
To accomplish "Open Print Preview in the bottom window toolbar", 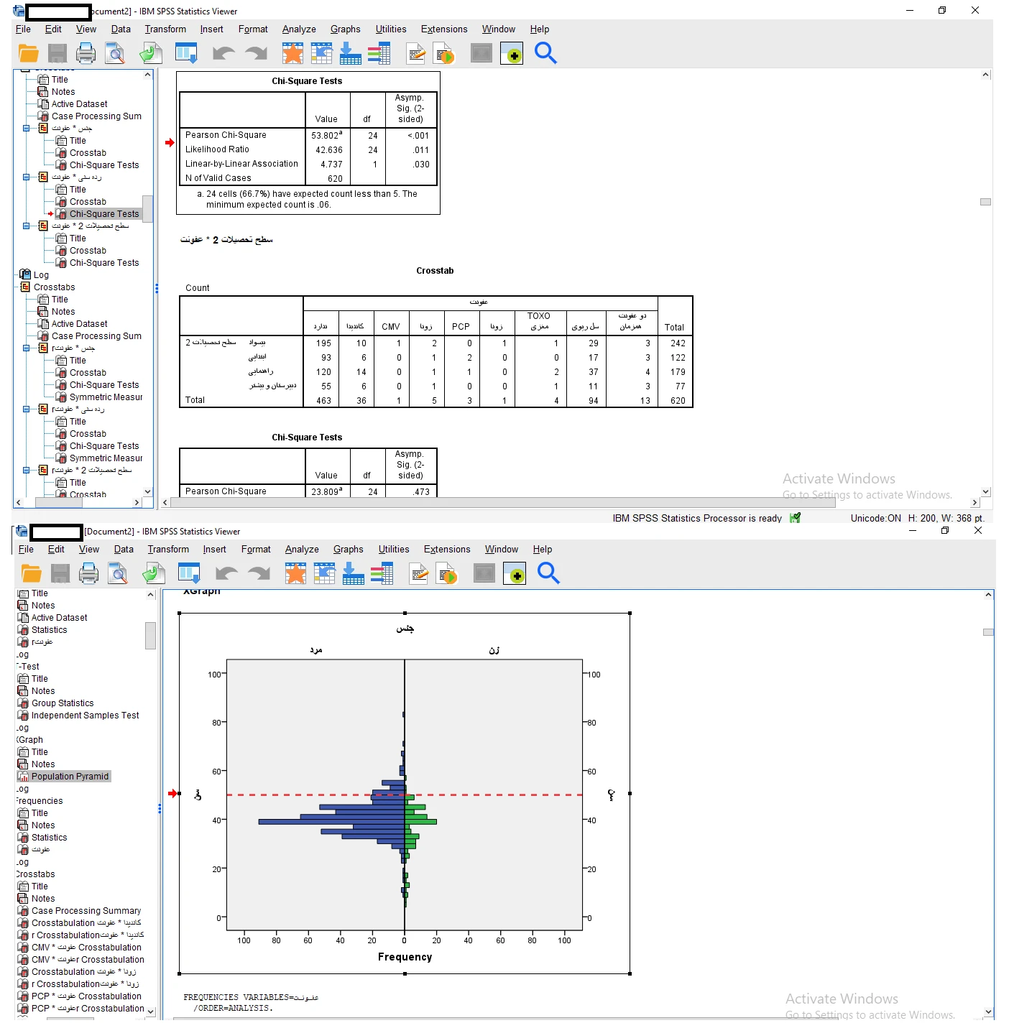I will [118, 574].
